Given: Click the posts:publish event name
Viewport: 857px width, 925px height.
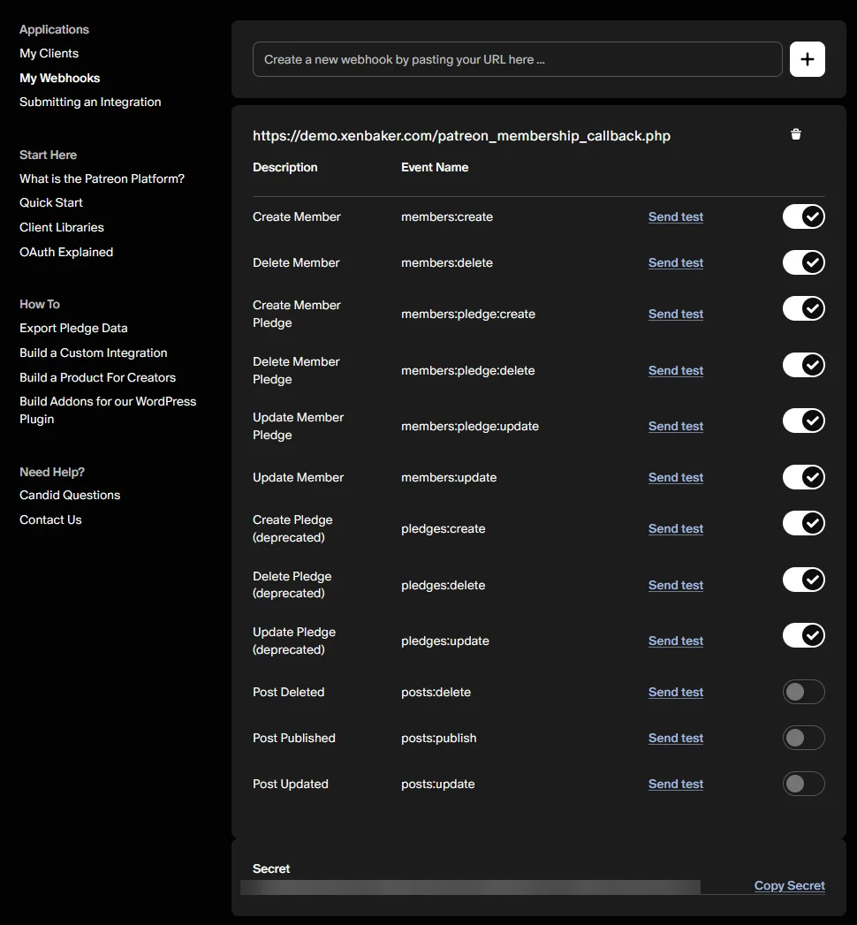Looking at the screenshot, I should (x=438, y=738).
